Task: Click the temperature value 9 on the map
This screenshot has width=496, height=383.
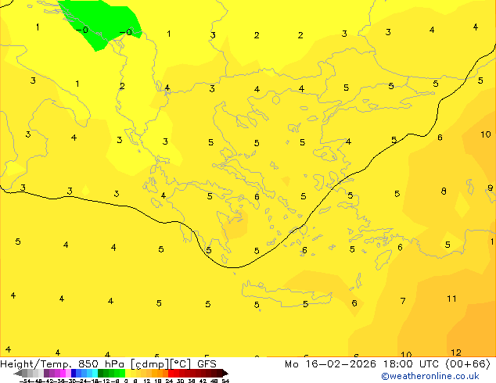Action: pos(491,188)
